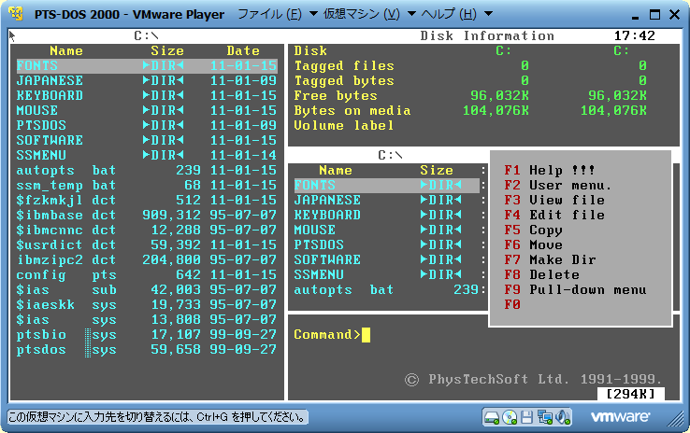Click dropdown arrow next to ファイル menu
Screen dimensions: 690x433
click(313, 14)
